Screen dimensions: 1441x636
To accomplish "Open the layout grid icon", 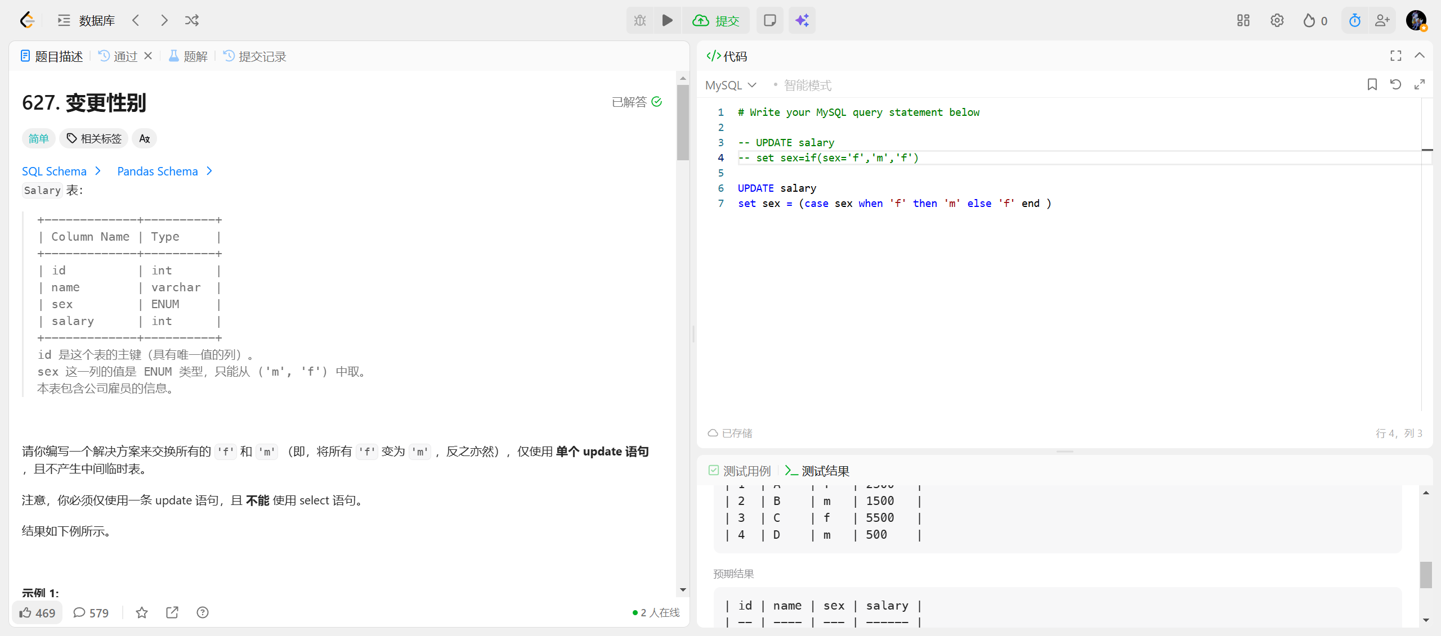I will [1243, 21].
